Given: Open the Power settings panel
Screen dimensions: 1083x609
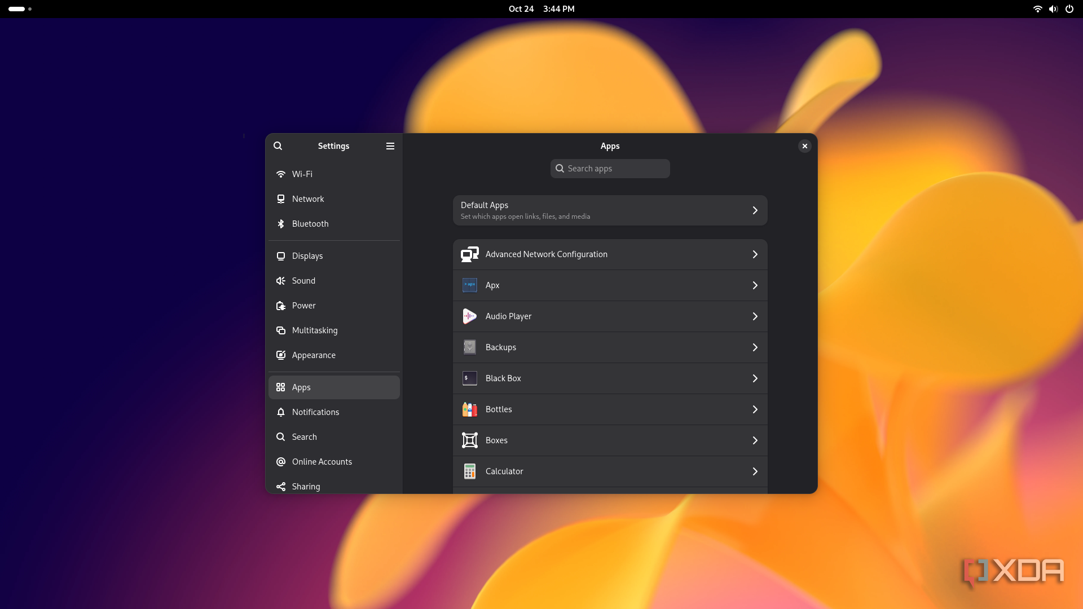Looking at the screenshot, I should [334, 306].
